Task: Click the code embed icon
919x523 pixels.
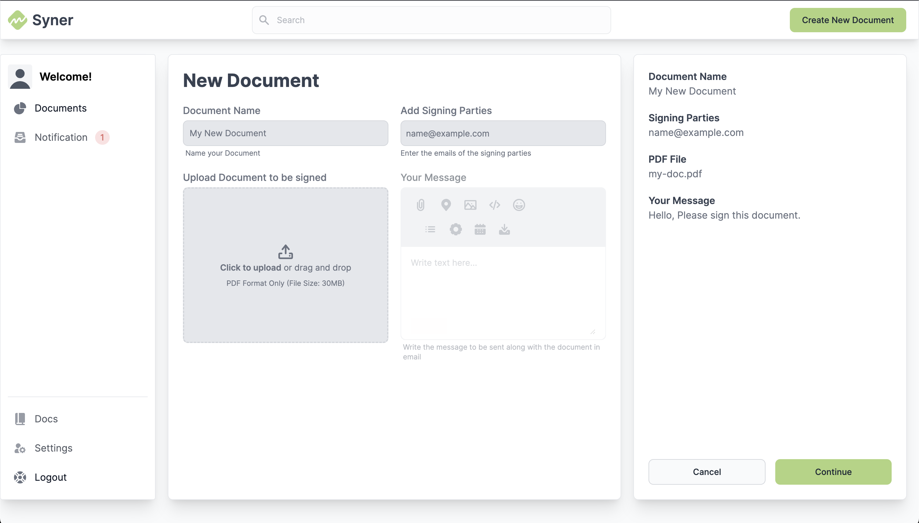Action: point(495,205)
